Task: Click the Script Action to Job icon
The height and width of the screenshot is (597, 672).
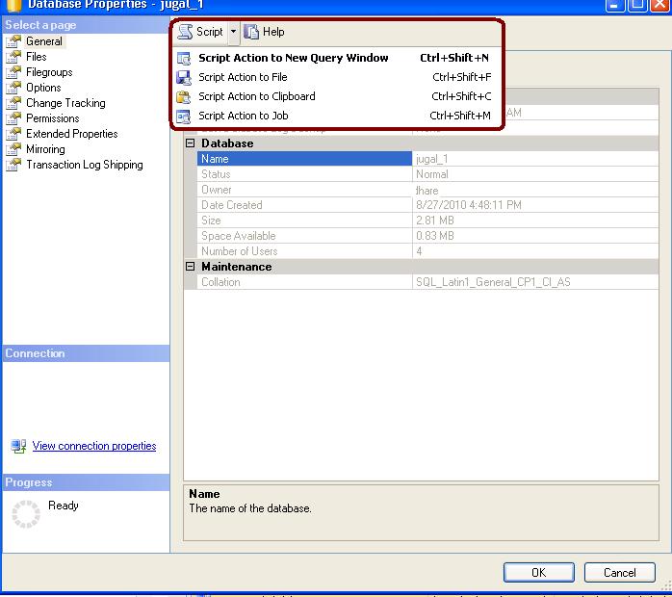Action: point(184,116)
